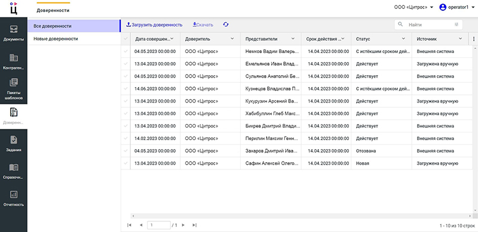Open the Справочники sidebar section
This screenshot has height=232, width=478.
[x=13, y=171]
